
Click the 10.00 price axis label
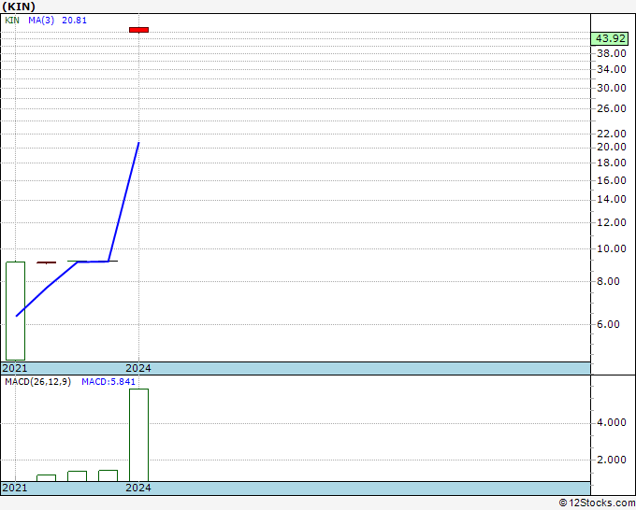(x=612, y=248)
